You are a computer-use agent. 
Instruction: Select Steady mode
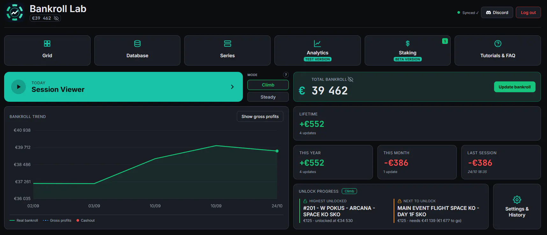point(268,97)
